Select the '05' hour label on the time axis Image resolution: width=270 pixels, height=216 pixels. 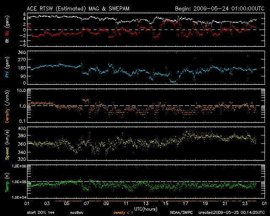(67, 203)
